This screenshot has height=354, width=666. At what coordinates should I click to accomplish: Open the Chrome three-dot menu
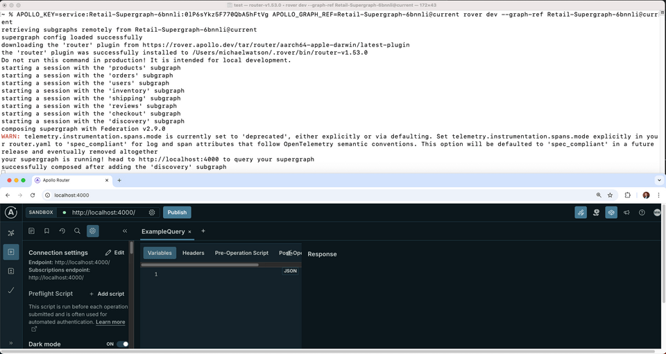tap(659, 195)
